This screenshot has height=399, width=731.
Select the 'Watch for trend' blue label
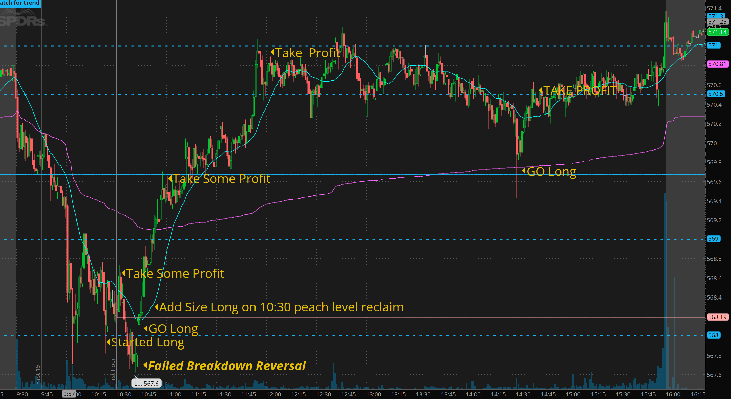click(20, 3)
